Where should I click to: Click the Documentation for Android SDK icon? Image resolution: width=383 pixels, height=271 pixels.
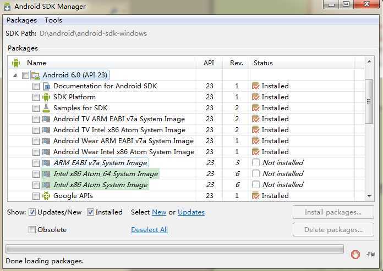(46, 86)
